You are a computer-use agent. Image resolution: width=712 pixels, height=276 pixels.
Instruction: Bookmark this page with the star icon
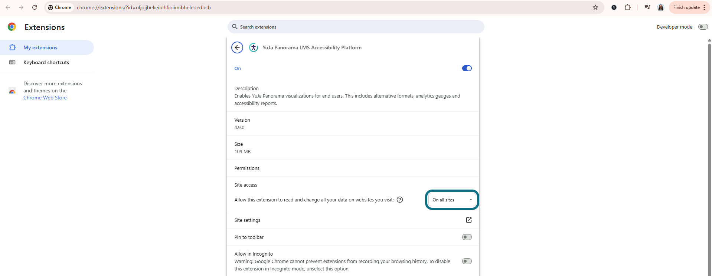click(595, 7)
